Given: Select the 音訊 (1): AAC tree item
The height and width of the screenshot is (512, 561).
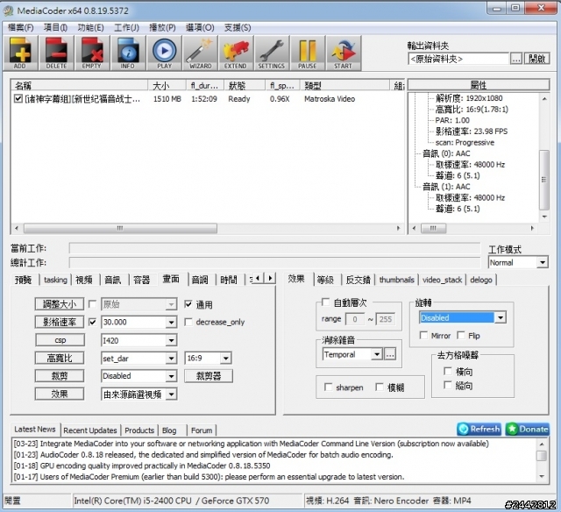Looking at the screenshot, I should (446, 187).
